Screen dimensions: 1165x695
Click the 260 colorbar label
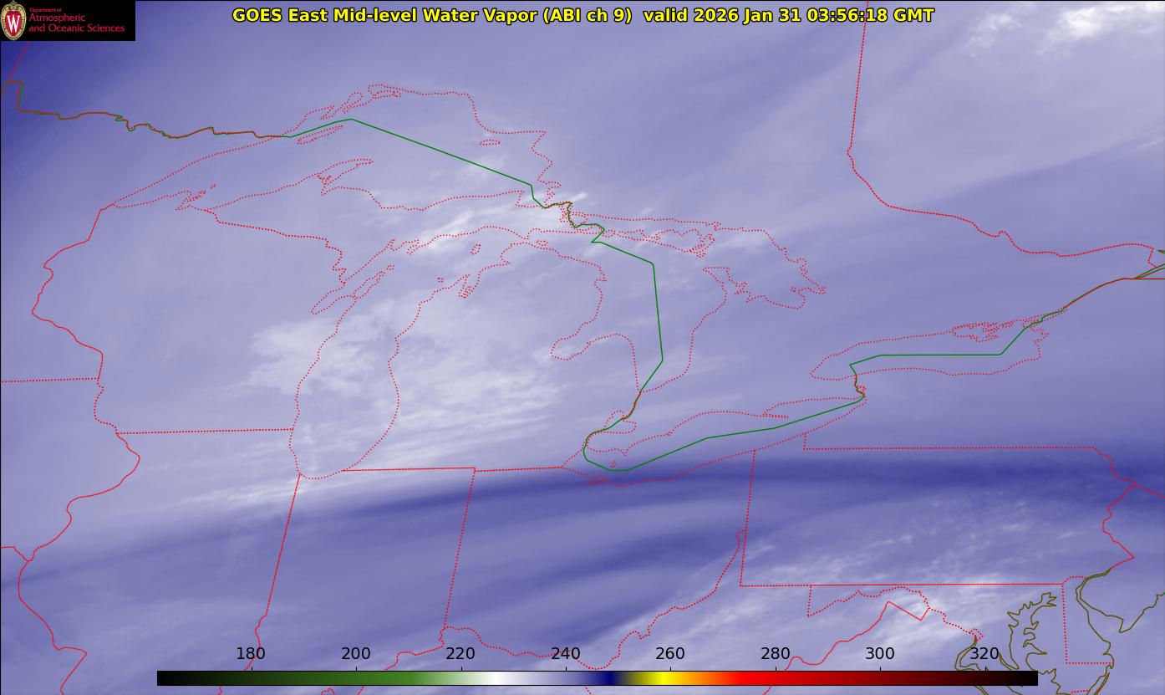coord(670,653)
